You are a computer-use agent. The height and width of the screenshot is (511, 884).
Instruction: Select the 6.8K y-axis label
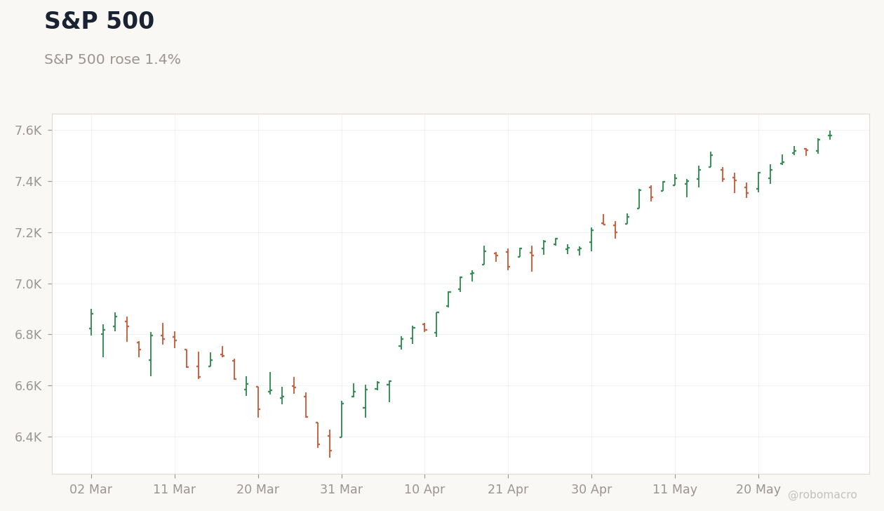(29, 335)
